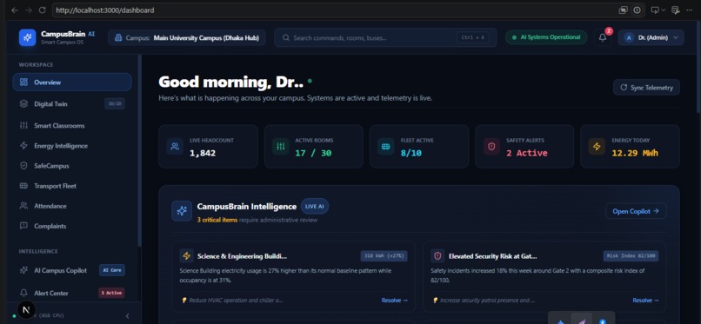This screenshot has width=701, height=324.
Task: Resolve the Elevated Security Risk item
Action: [645, 301]
